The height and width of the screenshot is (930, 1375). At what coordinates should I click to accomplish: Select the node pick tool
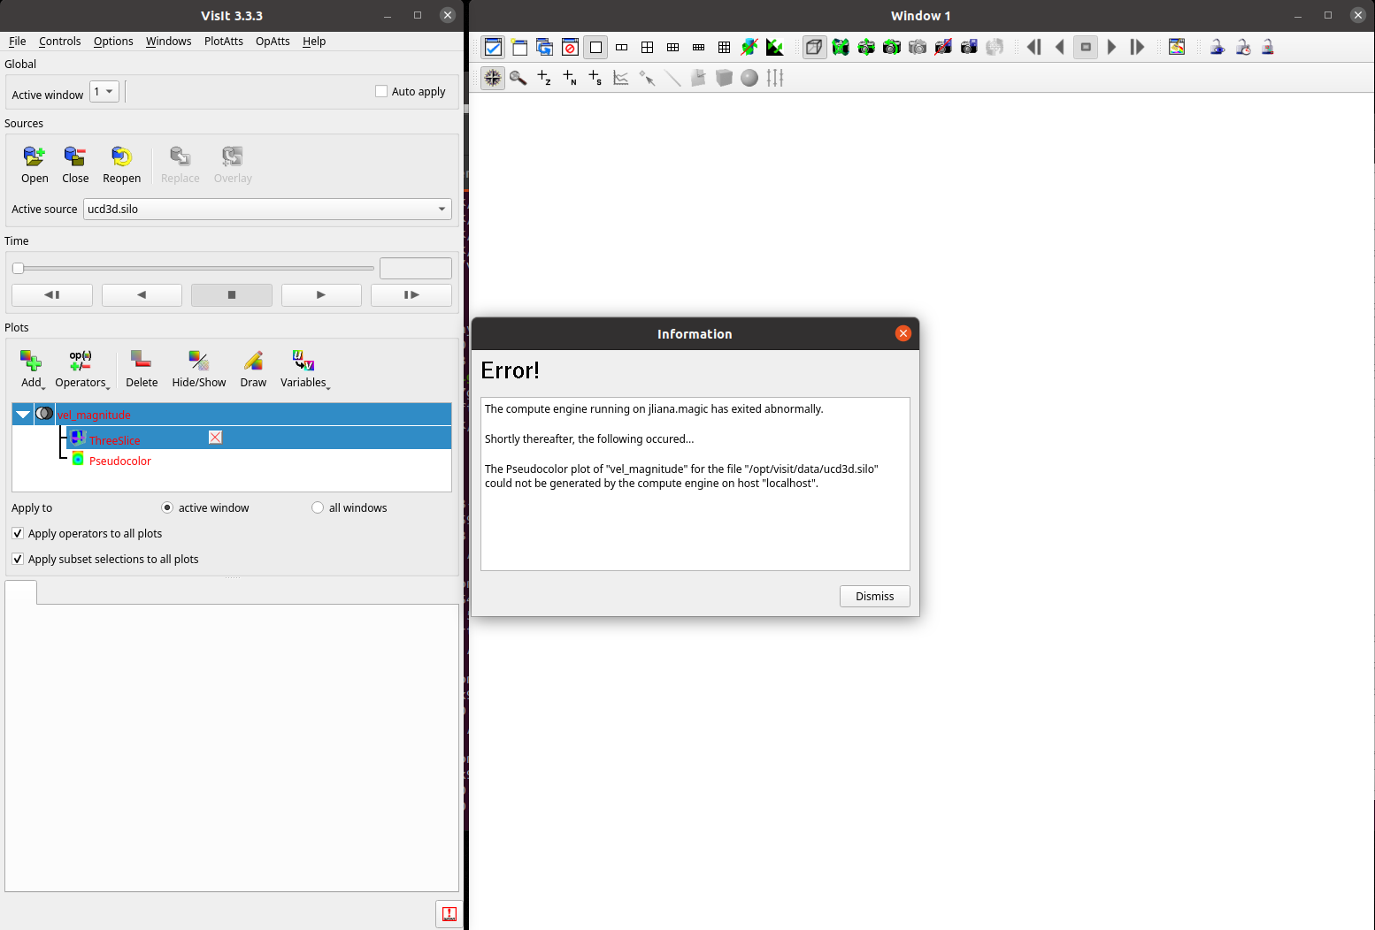point(570,78)
